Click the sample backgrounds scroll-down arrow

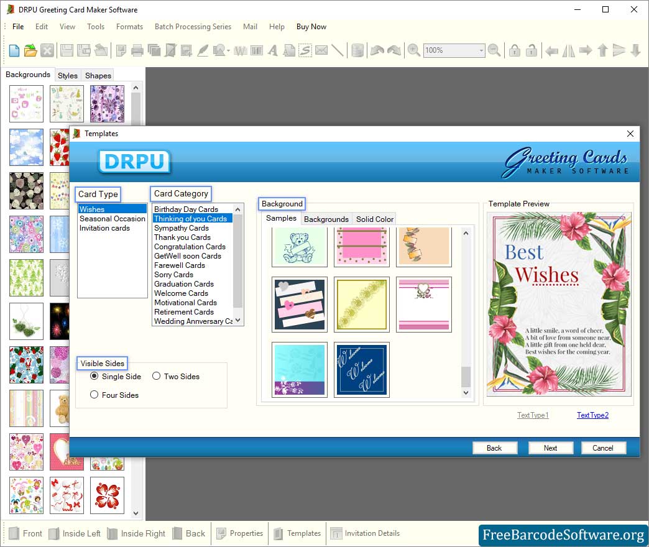(x=466, y=393)
